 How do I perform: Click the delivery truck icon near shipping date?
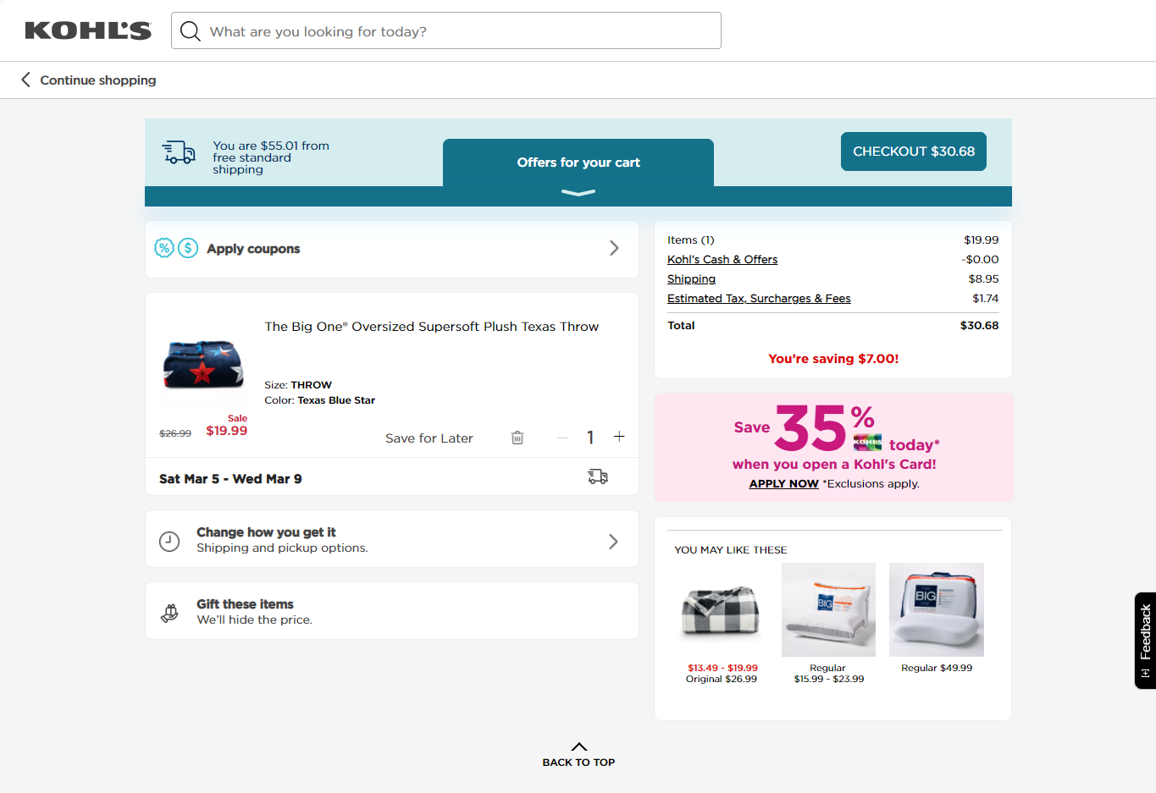pos(597,476)
